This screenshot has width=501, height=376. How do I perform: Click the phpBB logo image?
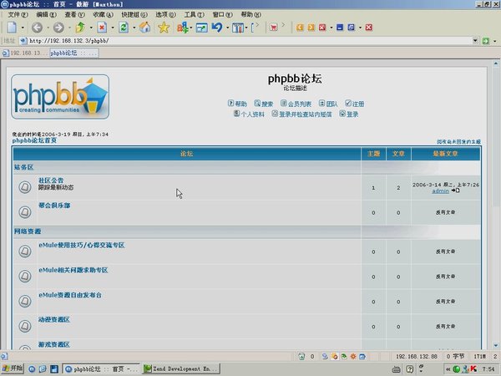(x=60, y=97)
